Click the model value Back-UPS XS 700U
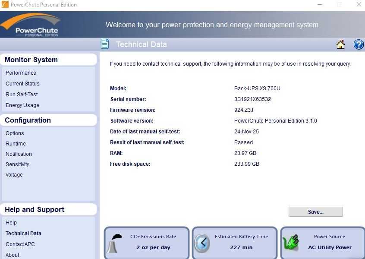Image resolution: width=365 pixels, height=259 pixels. [257, 88]
